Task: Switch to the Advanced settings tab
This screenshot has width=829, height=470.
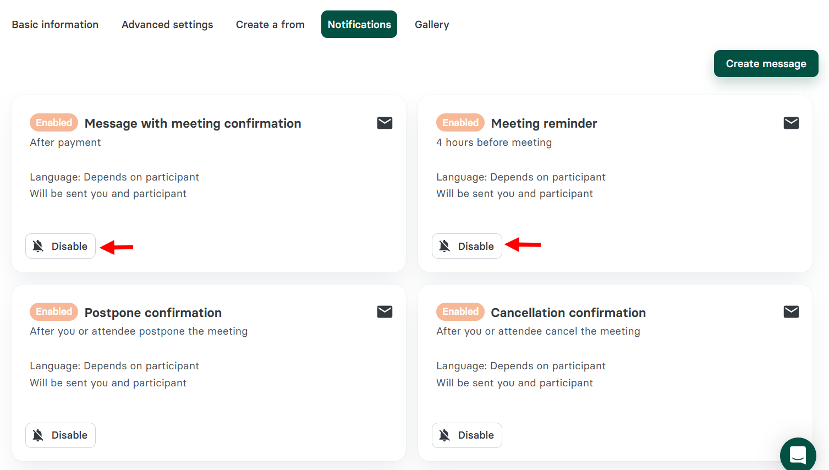Action: pos(167,24)
